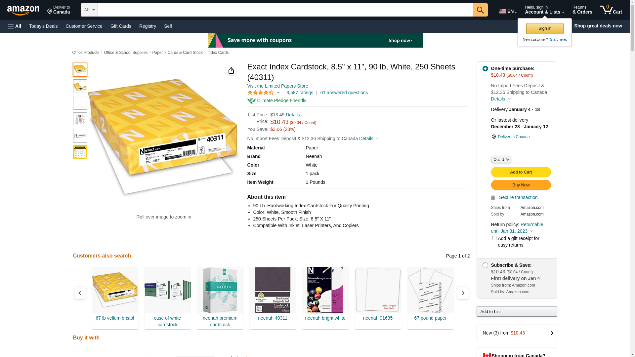This screenshot has width=635, height=357.
Task: Click the search magnifier button
Action: [480, 10]
